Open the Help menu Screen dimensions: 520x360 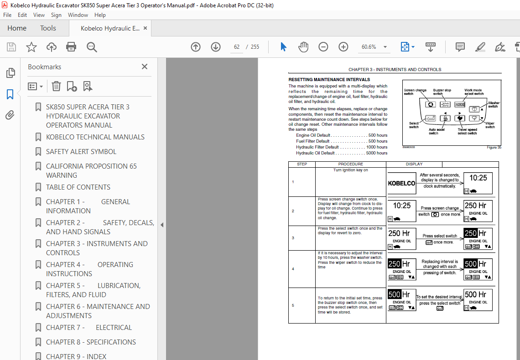tap(100, 15)
